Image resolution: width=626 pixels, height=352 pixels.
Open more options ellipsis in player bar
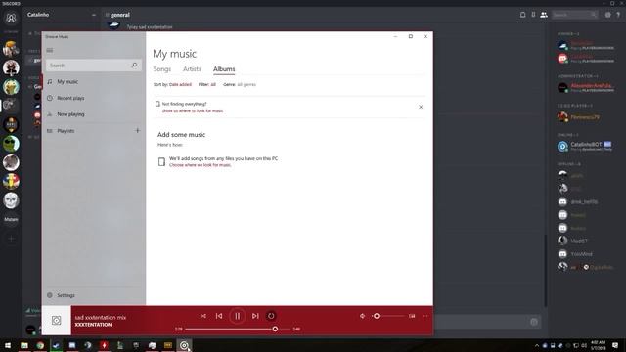point(425,316)
